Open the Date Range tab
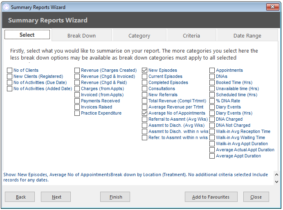Image resolution: width=283 pixels, height=210 pixels. point(247,35)
